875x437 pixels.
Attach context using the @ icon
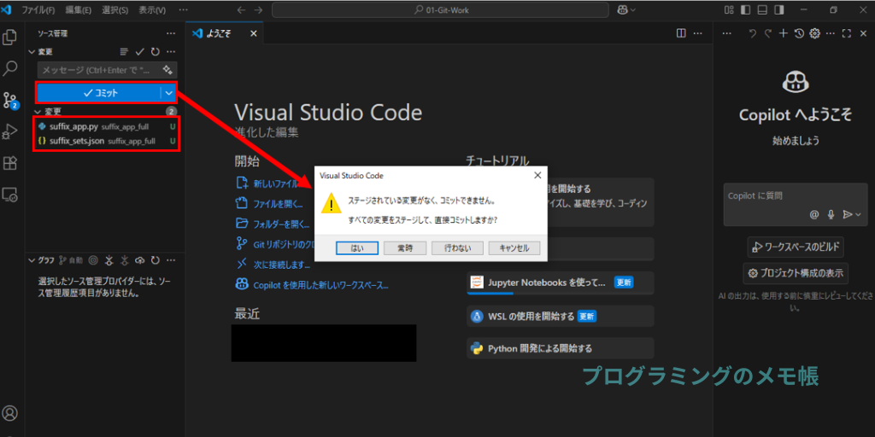coord(814,214)
